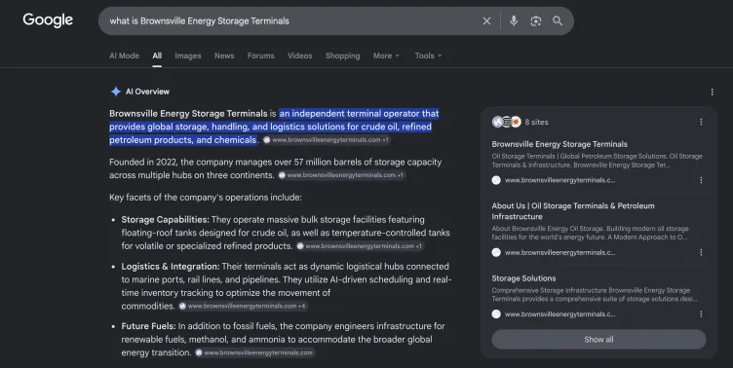Click the 8 sites favicon cluster

(506, 122)
